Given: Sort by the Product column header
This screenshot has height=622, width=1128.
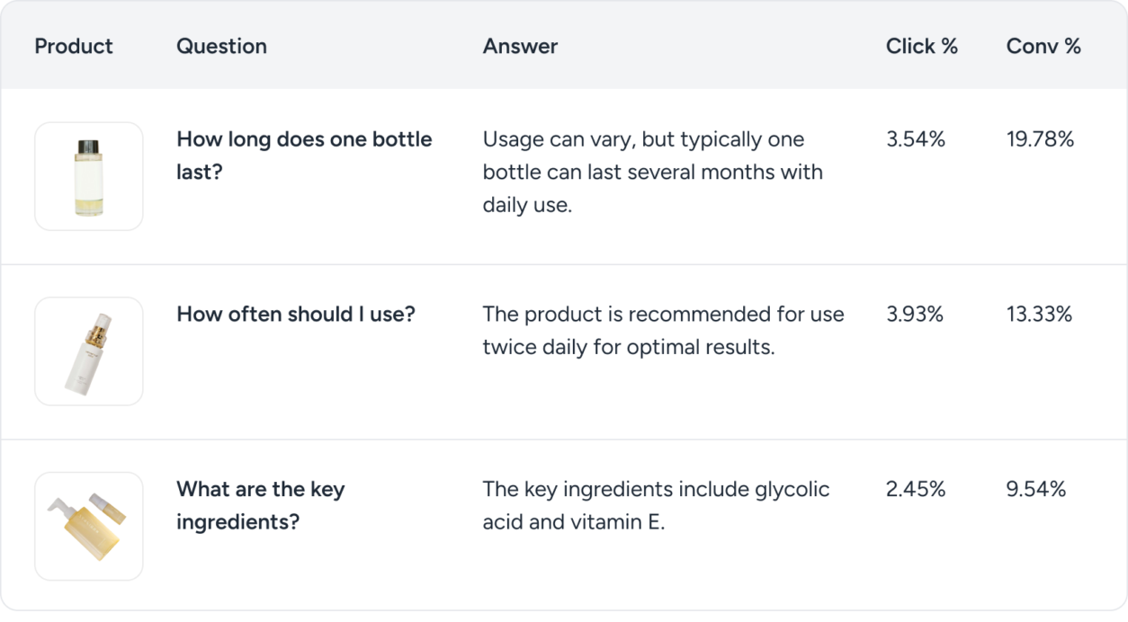Looking at the screenshot, I should tap(74, 46).
